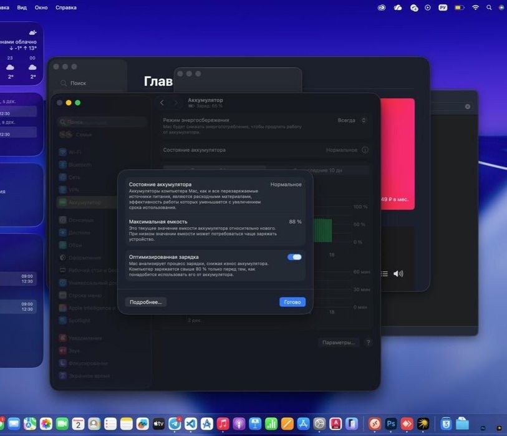This screenshot has width=507, height=436.
Task: Click the info icon beside Нормальное status
Action: (x=365, y=150)
